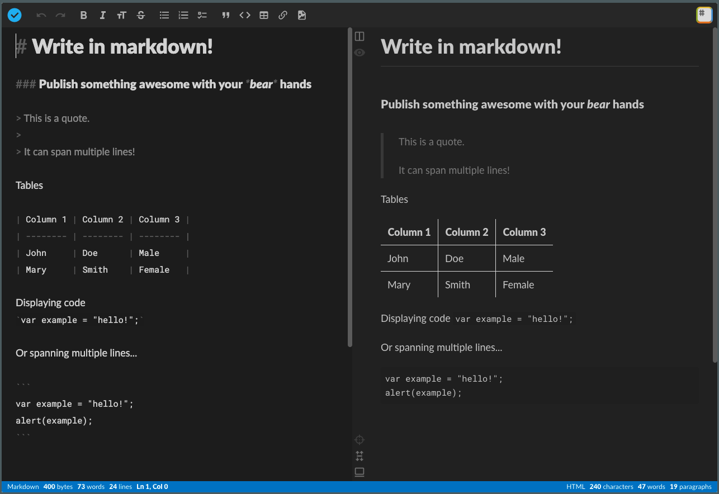Image resolution: width=719 pixels, height=494 pixels.
Task: Click preview subheading 'Publish something awesome'
Action: click(x=512, y=104)
